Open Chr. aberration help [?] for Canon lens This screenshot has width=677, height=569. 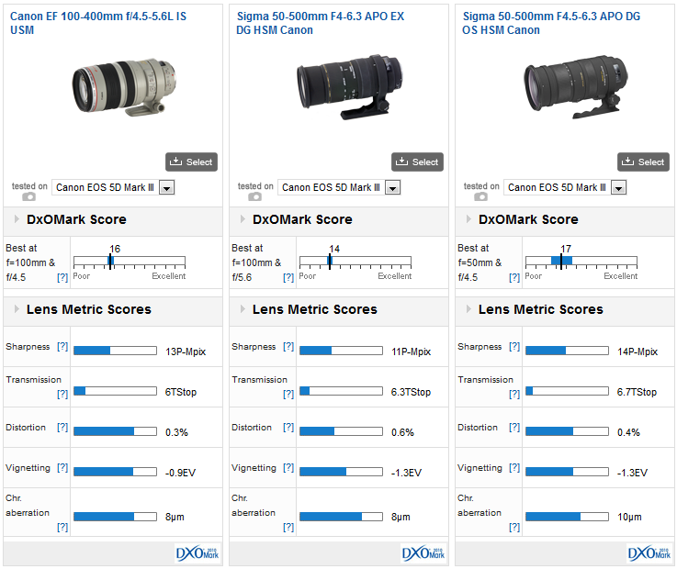coord(62,527)
